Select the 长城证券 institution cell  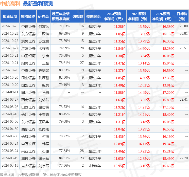(x=28, y=137)
